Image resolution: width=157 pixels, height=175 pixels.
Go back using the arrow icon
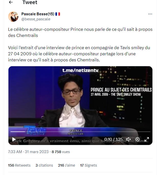point(11,2)
